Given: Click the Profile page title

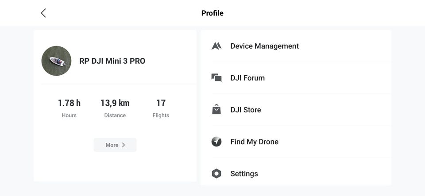Looking at the screenshot, I should pyautogui.click(x=212, y=13).
